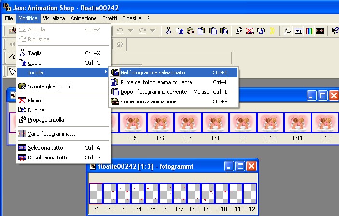339x216 pixels.
Task: Choose Duplica from the menu
Action: [64, 110]
